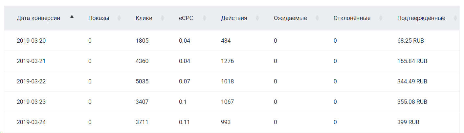Click sort arrows next to Клики

(162, 18)
